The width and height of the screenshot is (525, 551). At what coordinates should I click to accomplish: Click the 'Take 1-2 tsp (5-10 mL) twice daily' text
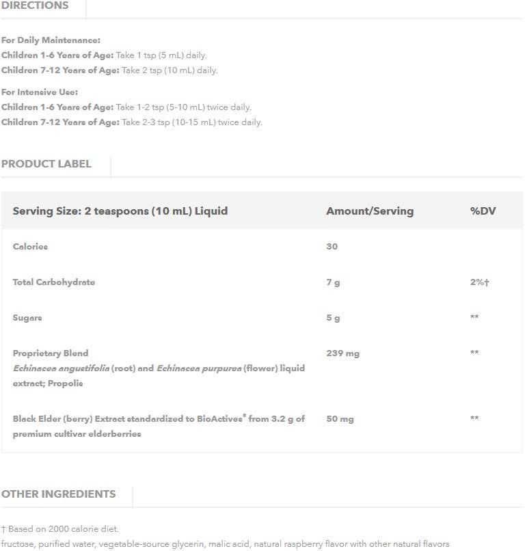(184, 107)
